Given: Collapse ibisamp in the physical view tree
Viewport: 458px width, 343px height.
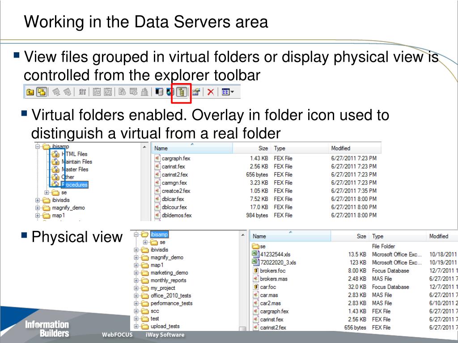Looking at the screenshot, I should coord(136,234).
